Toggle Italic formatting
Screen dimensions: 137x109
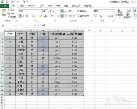[x=24, y=16]
